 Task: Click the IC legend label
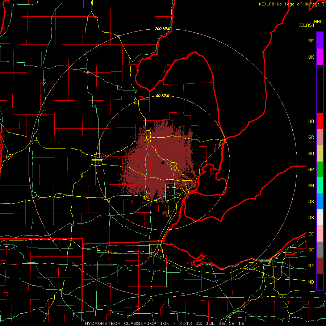(311, 234)
